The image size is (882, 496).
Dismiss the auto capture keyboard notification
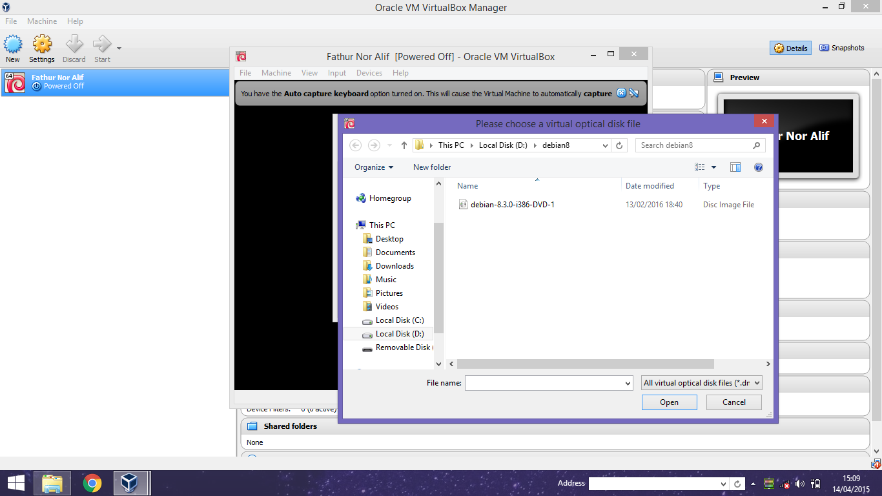tap(621, 93)
